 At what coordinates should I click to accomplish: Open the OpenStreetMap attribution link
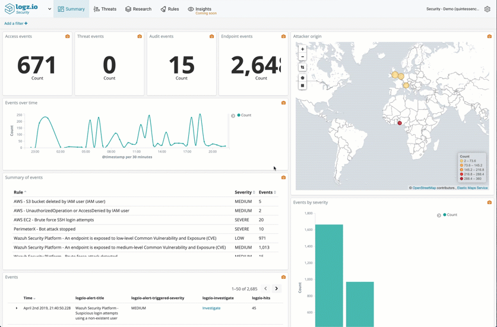[x=424, y=188]
